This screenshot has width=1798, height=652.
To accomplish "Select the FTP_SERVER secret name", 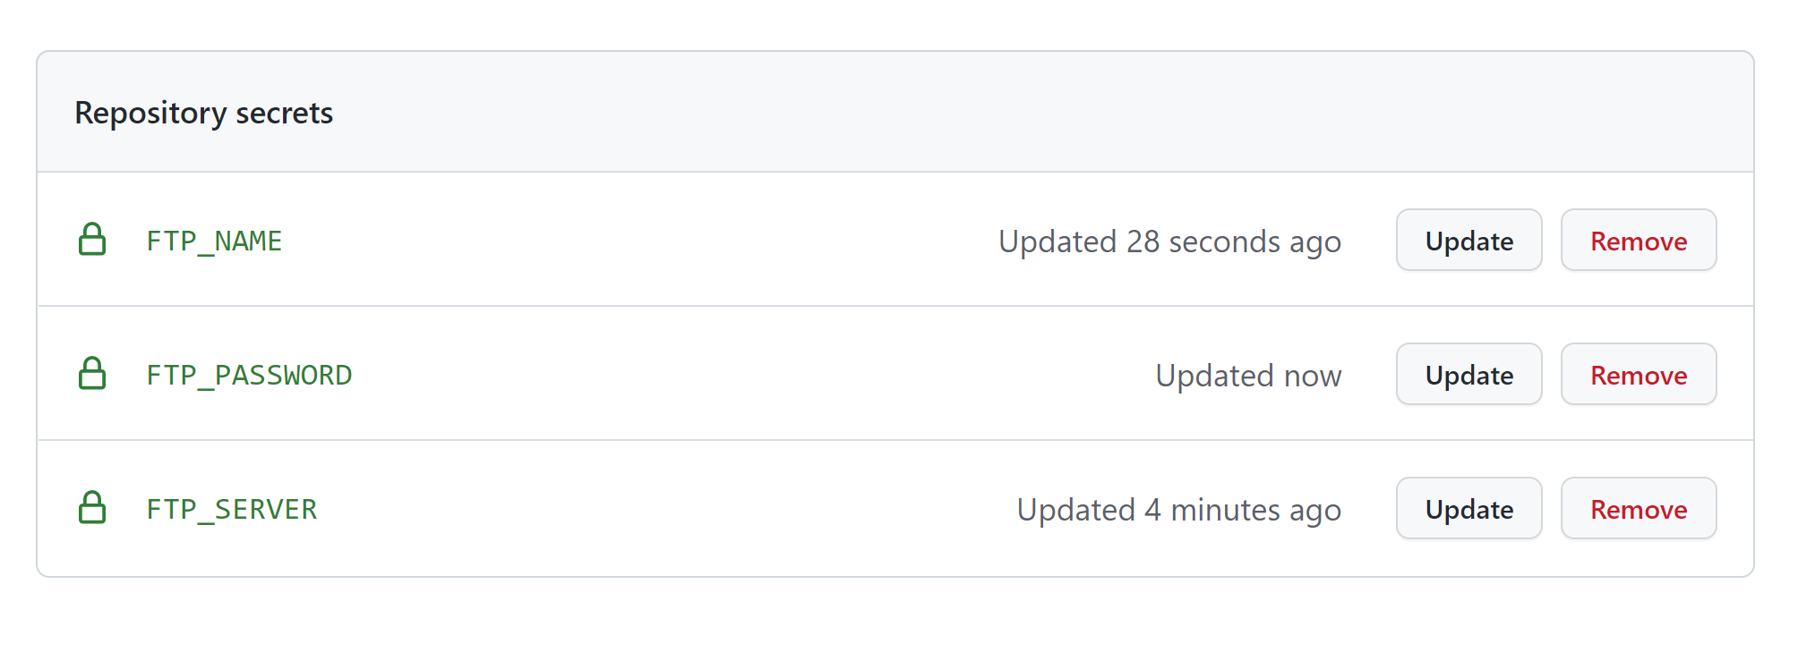I will 232,510.
